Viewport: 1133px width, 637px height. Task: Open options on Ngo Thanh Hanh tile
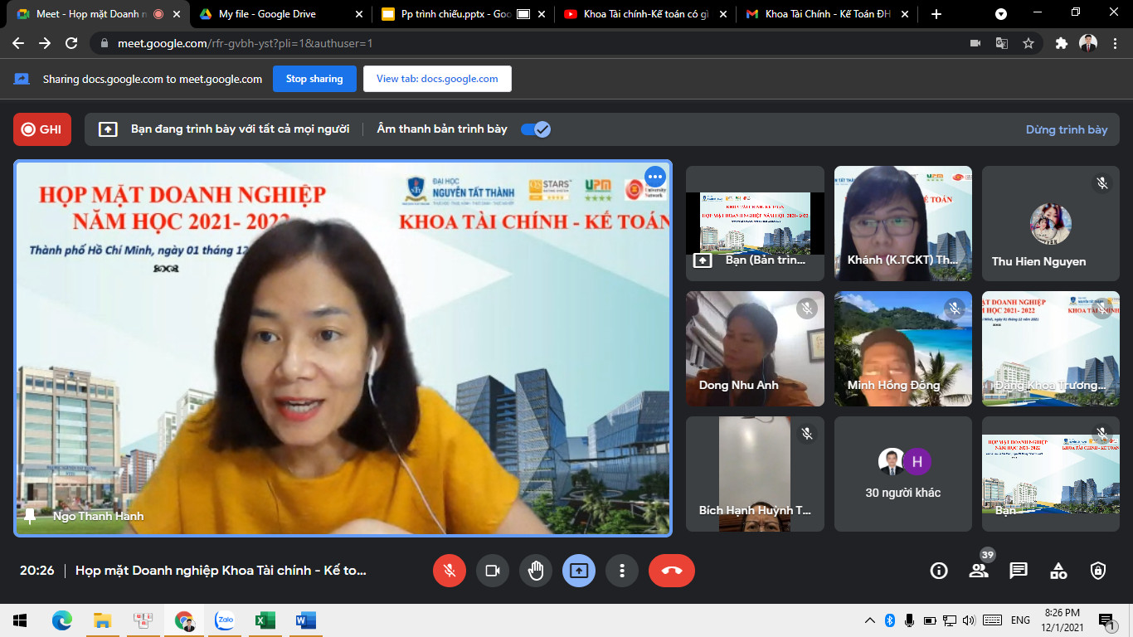tap(655, 177)
